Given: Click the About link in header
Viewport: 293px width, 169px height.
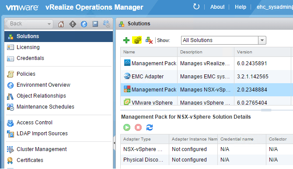Looking at the screenshot, I should (x=217, y=7).
